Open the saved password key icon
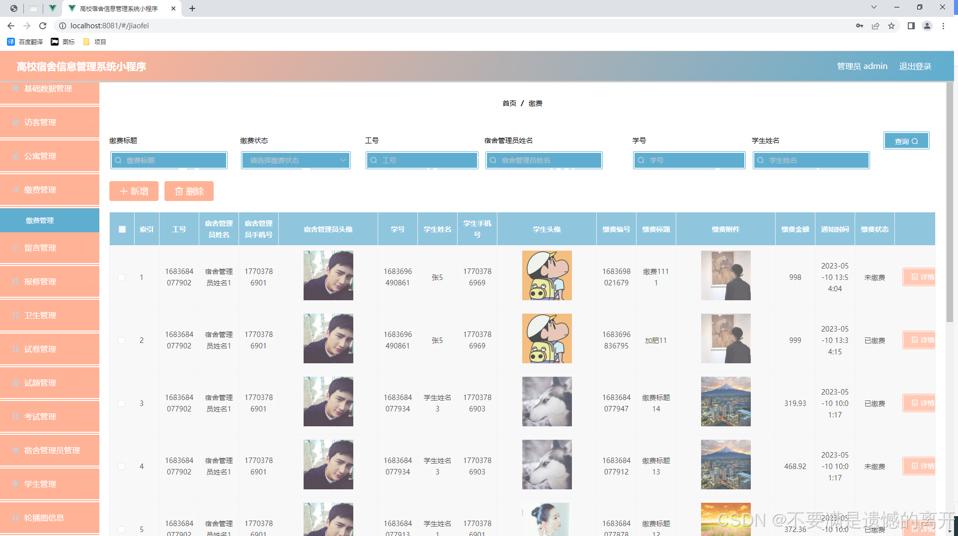 tap(859, 26)
